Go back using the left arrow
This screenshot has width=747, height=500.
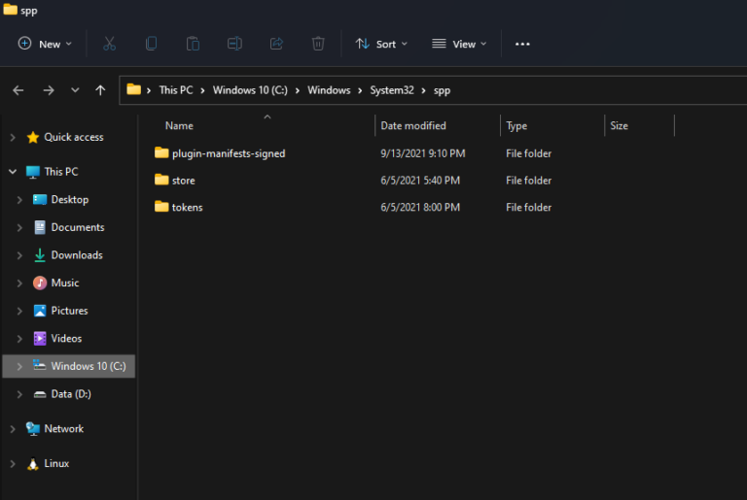(x=18, y=90)
